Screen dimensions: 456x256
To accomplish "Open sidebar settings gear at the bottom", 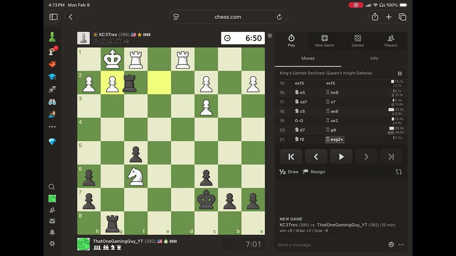I will pos(52,244).
